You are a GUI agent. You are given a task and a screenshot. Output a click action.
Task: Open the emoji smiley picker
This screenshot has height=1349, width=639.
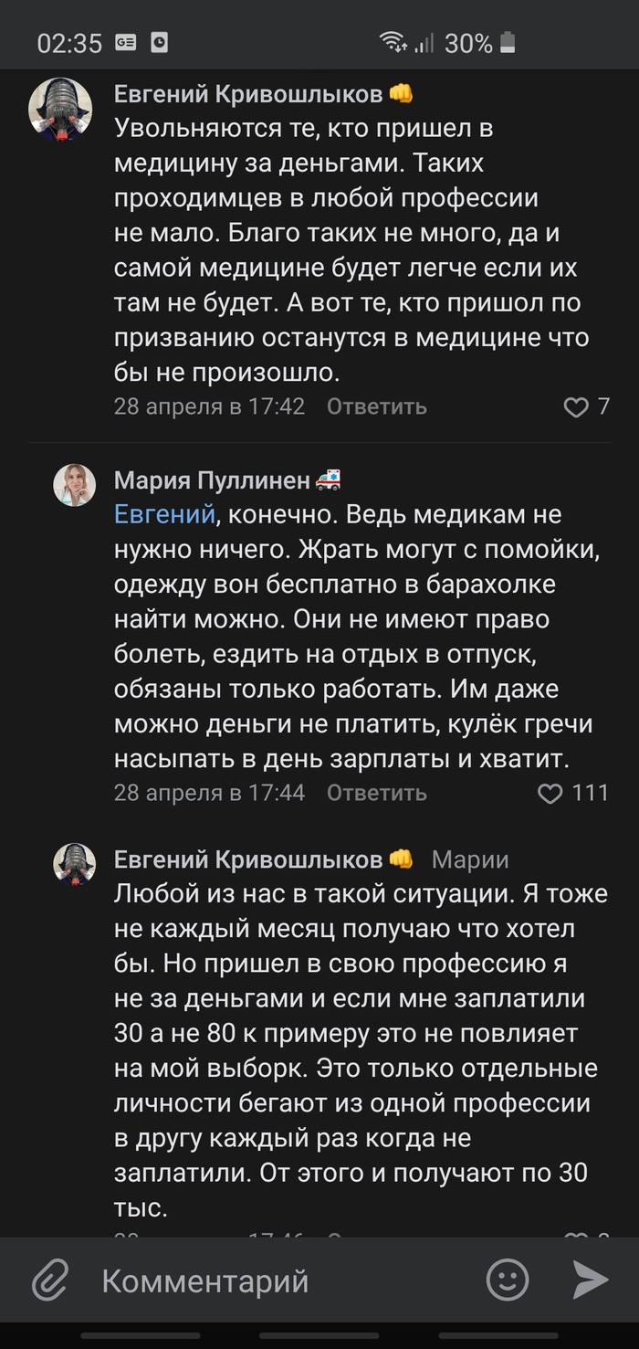click(508, 1280)
